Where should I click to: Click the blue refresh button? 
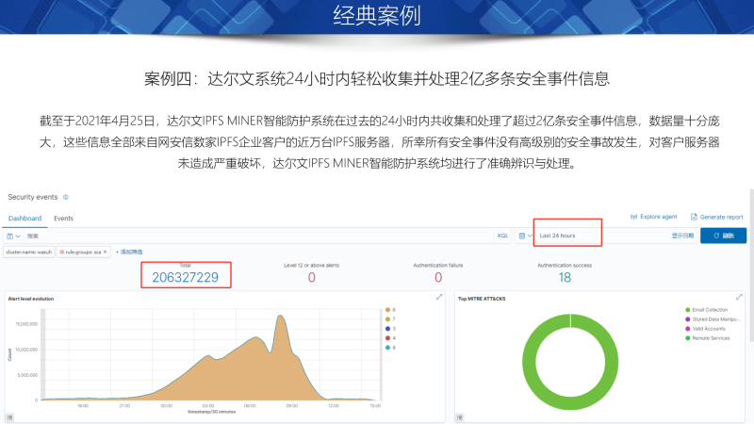click(723, 235)
